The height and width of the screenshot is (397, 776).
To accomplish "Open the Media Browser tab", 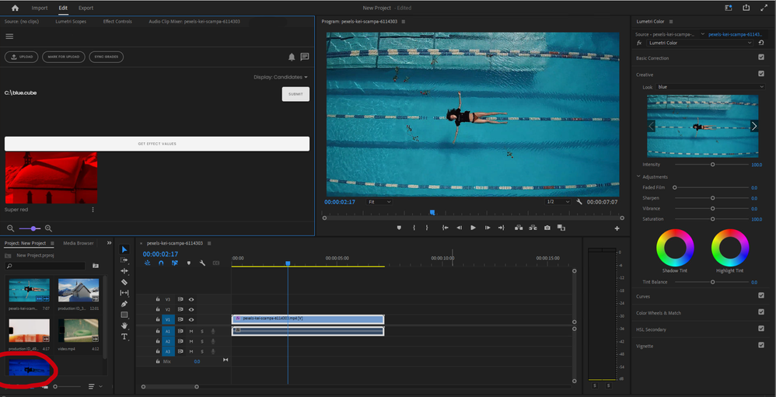I will point(79,243).
